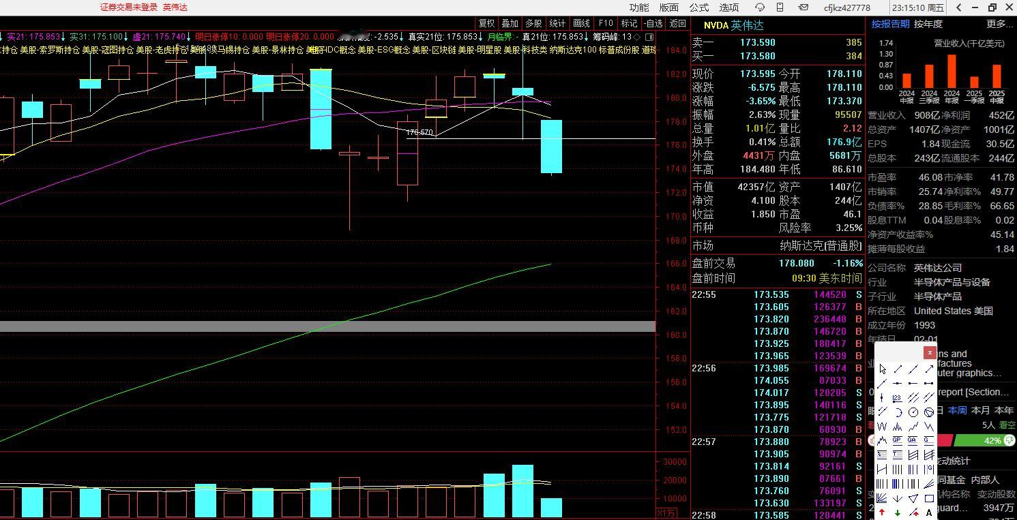
Task: Click the 美股-区块链 tag
Action: coord(433,50)
